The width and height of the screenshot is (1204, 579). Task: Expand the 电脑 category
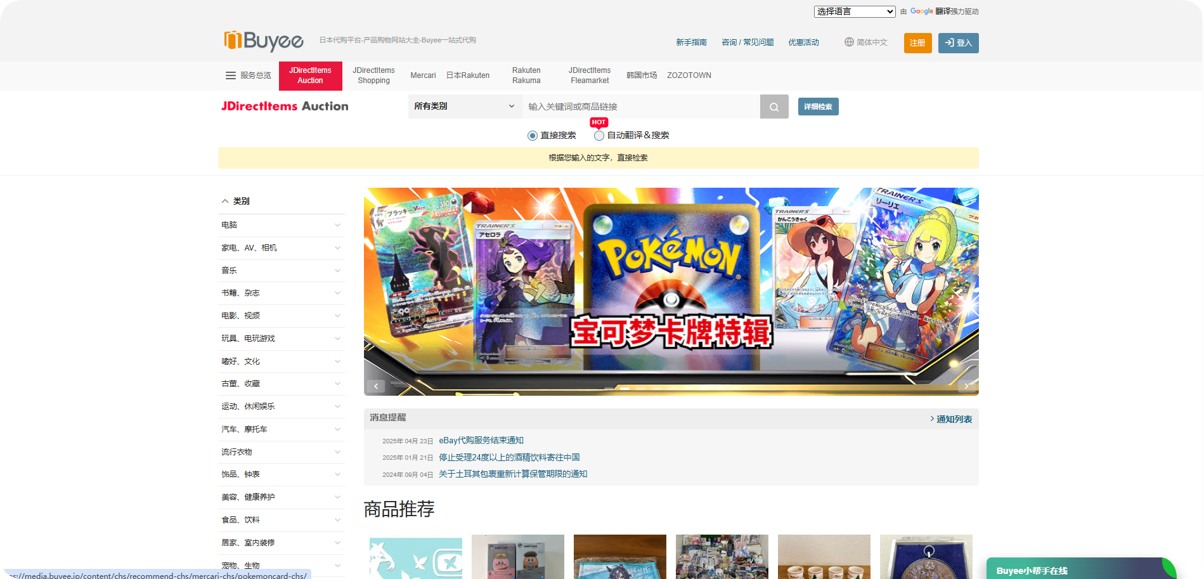(337, 225)
